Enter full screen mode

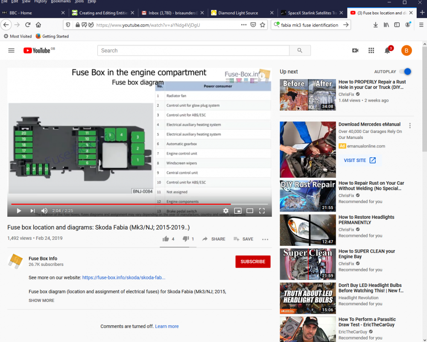point(262,211)
